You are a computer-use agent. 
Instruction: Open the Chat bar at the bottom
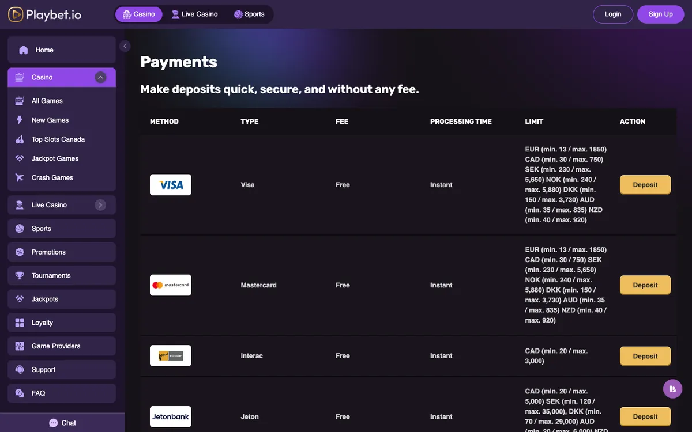(x=62, y=423)
